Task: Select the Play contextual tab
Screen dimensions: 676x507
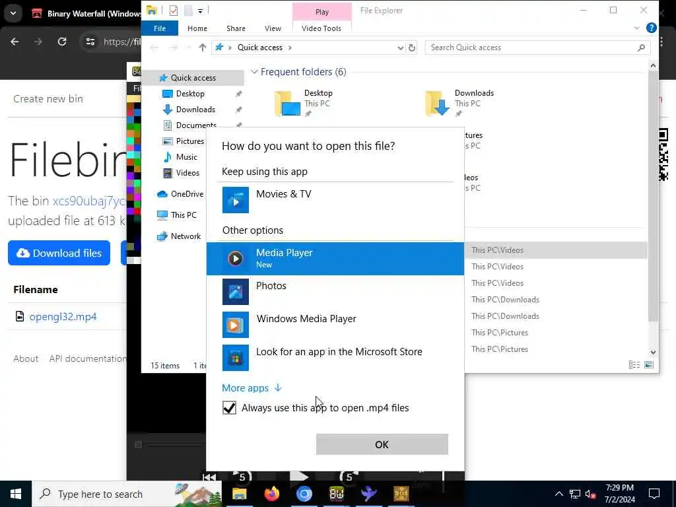Action: (x=321, y=12)
